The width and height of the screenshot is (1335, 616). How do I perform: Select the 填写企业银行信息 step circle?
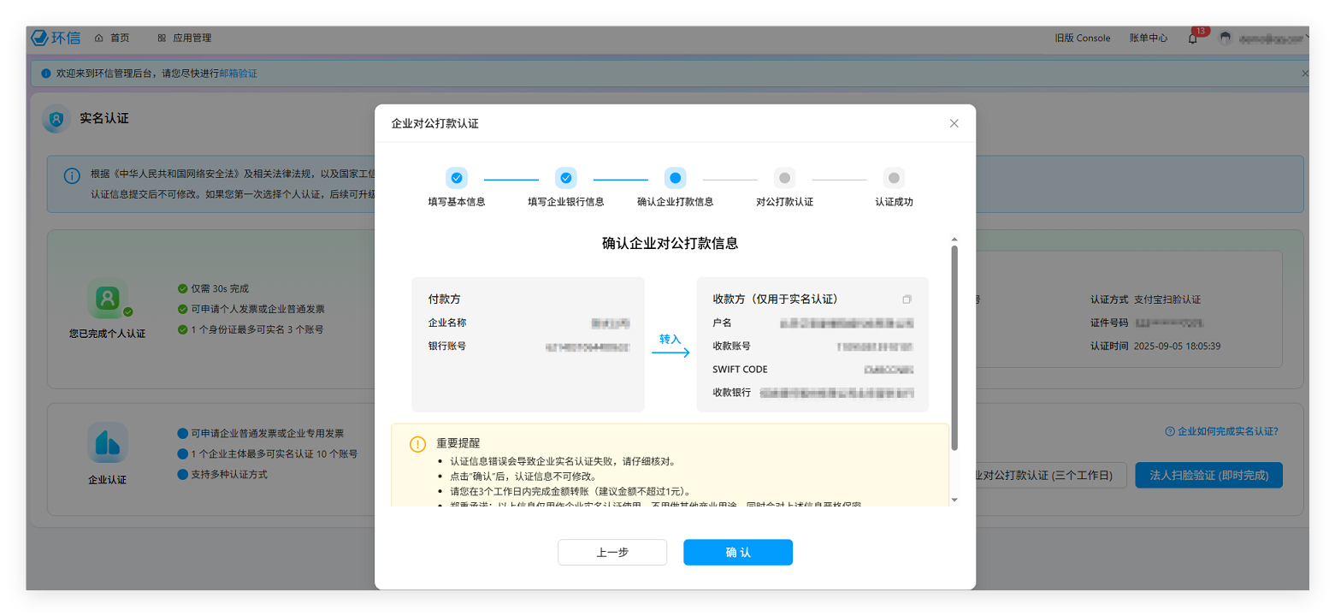click(566, 178)
